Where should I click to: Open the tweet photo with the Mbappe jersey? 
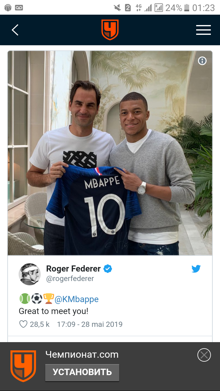point(110,153)
